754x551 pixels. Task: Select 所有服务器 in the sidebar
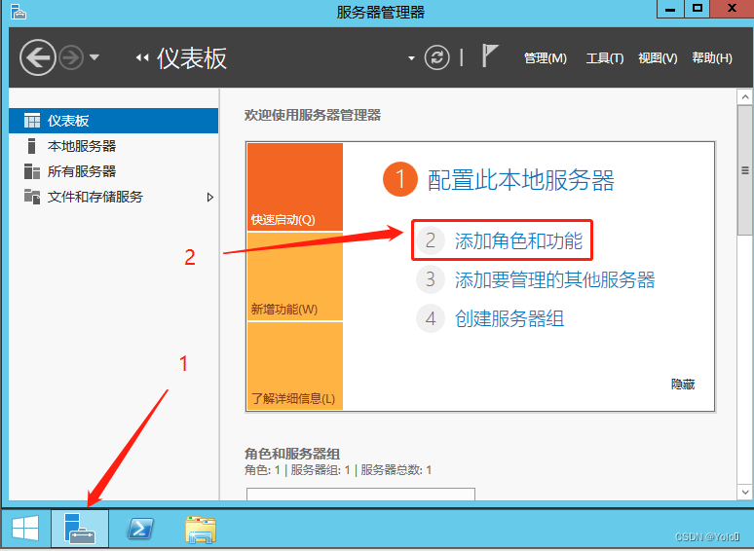pyautogui.click(x=113, y=171)
